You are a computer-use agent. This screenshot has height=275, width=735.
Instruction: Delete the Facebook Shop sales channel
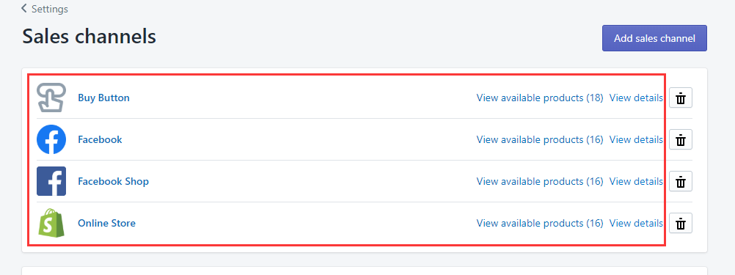pos(681,181)
